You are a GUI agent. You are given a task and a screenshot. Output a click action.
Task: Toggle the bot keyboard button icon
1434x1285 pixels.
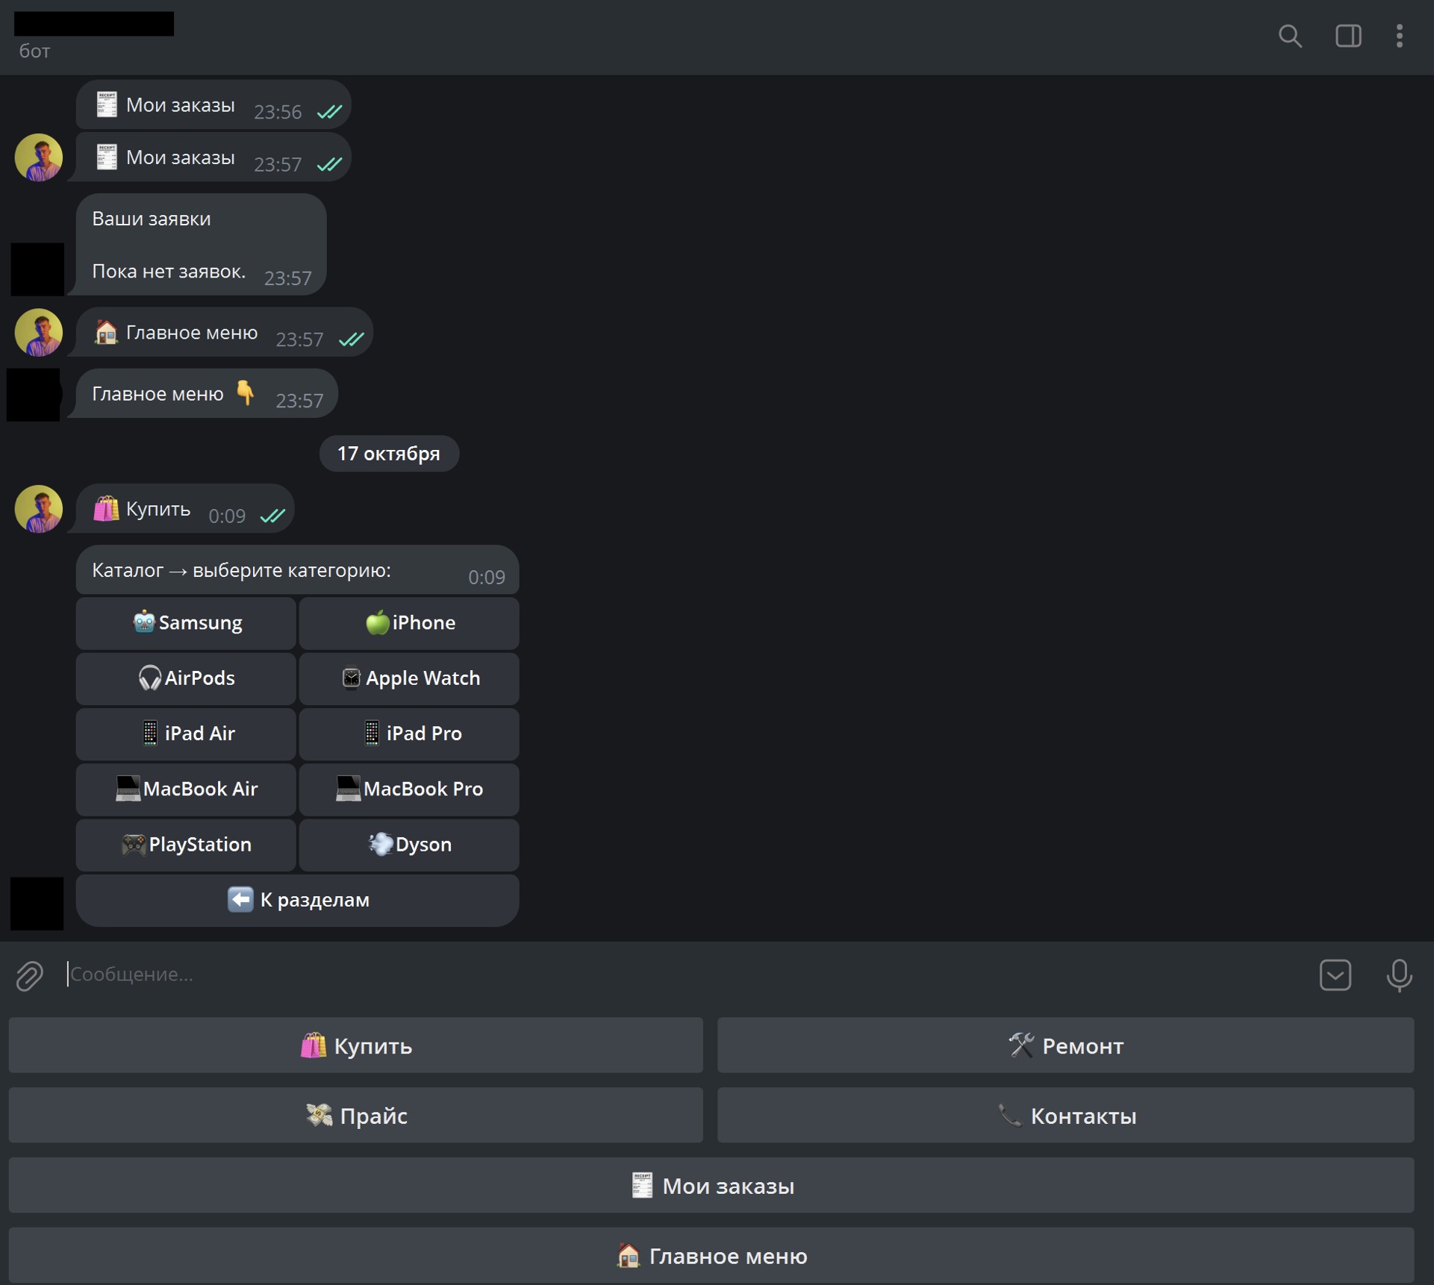1335,975
